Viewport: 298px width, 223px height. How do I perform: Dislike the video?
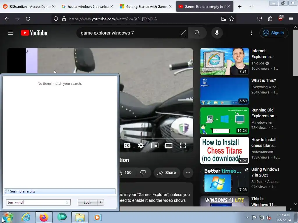tap(143, 172)
